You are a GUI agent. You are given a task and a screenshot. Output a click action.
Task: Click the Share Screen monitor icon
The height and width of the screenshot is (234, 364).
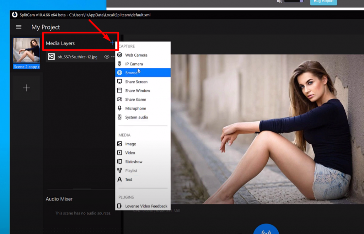coord(119,81)
